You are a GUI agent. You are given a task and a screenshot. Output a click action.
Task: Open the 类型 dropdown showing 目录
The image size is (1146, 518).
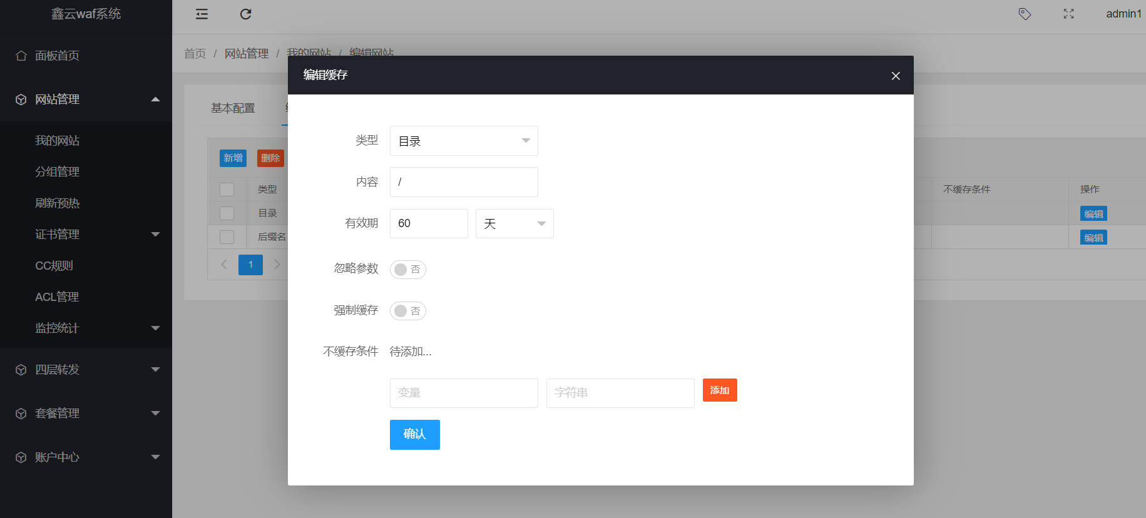click(464, 141)
